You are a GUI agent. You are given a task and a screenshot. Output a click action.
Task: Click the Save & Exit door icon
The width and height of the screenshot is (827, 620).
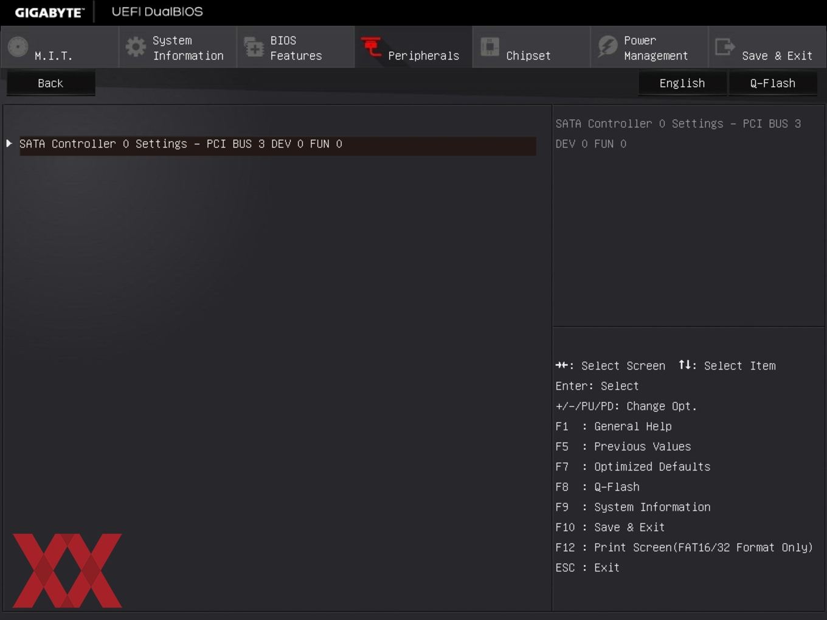(x=725, y=47)
